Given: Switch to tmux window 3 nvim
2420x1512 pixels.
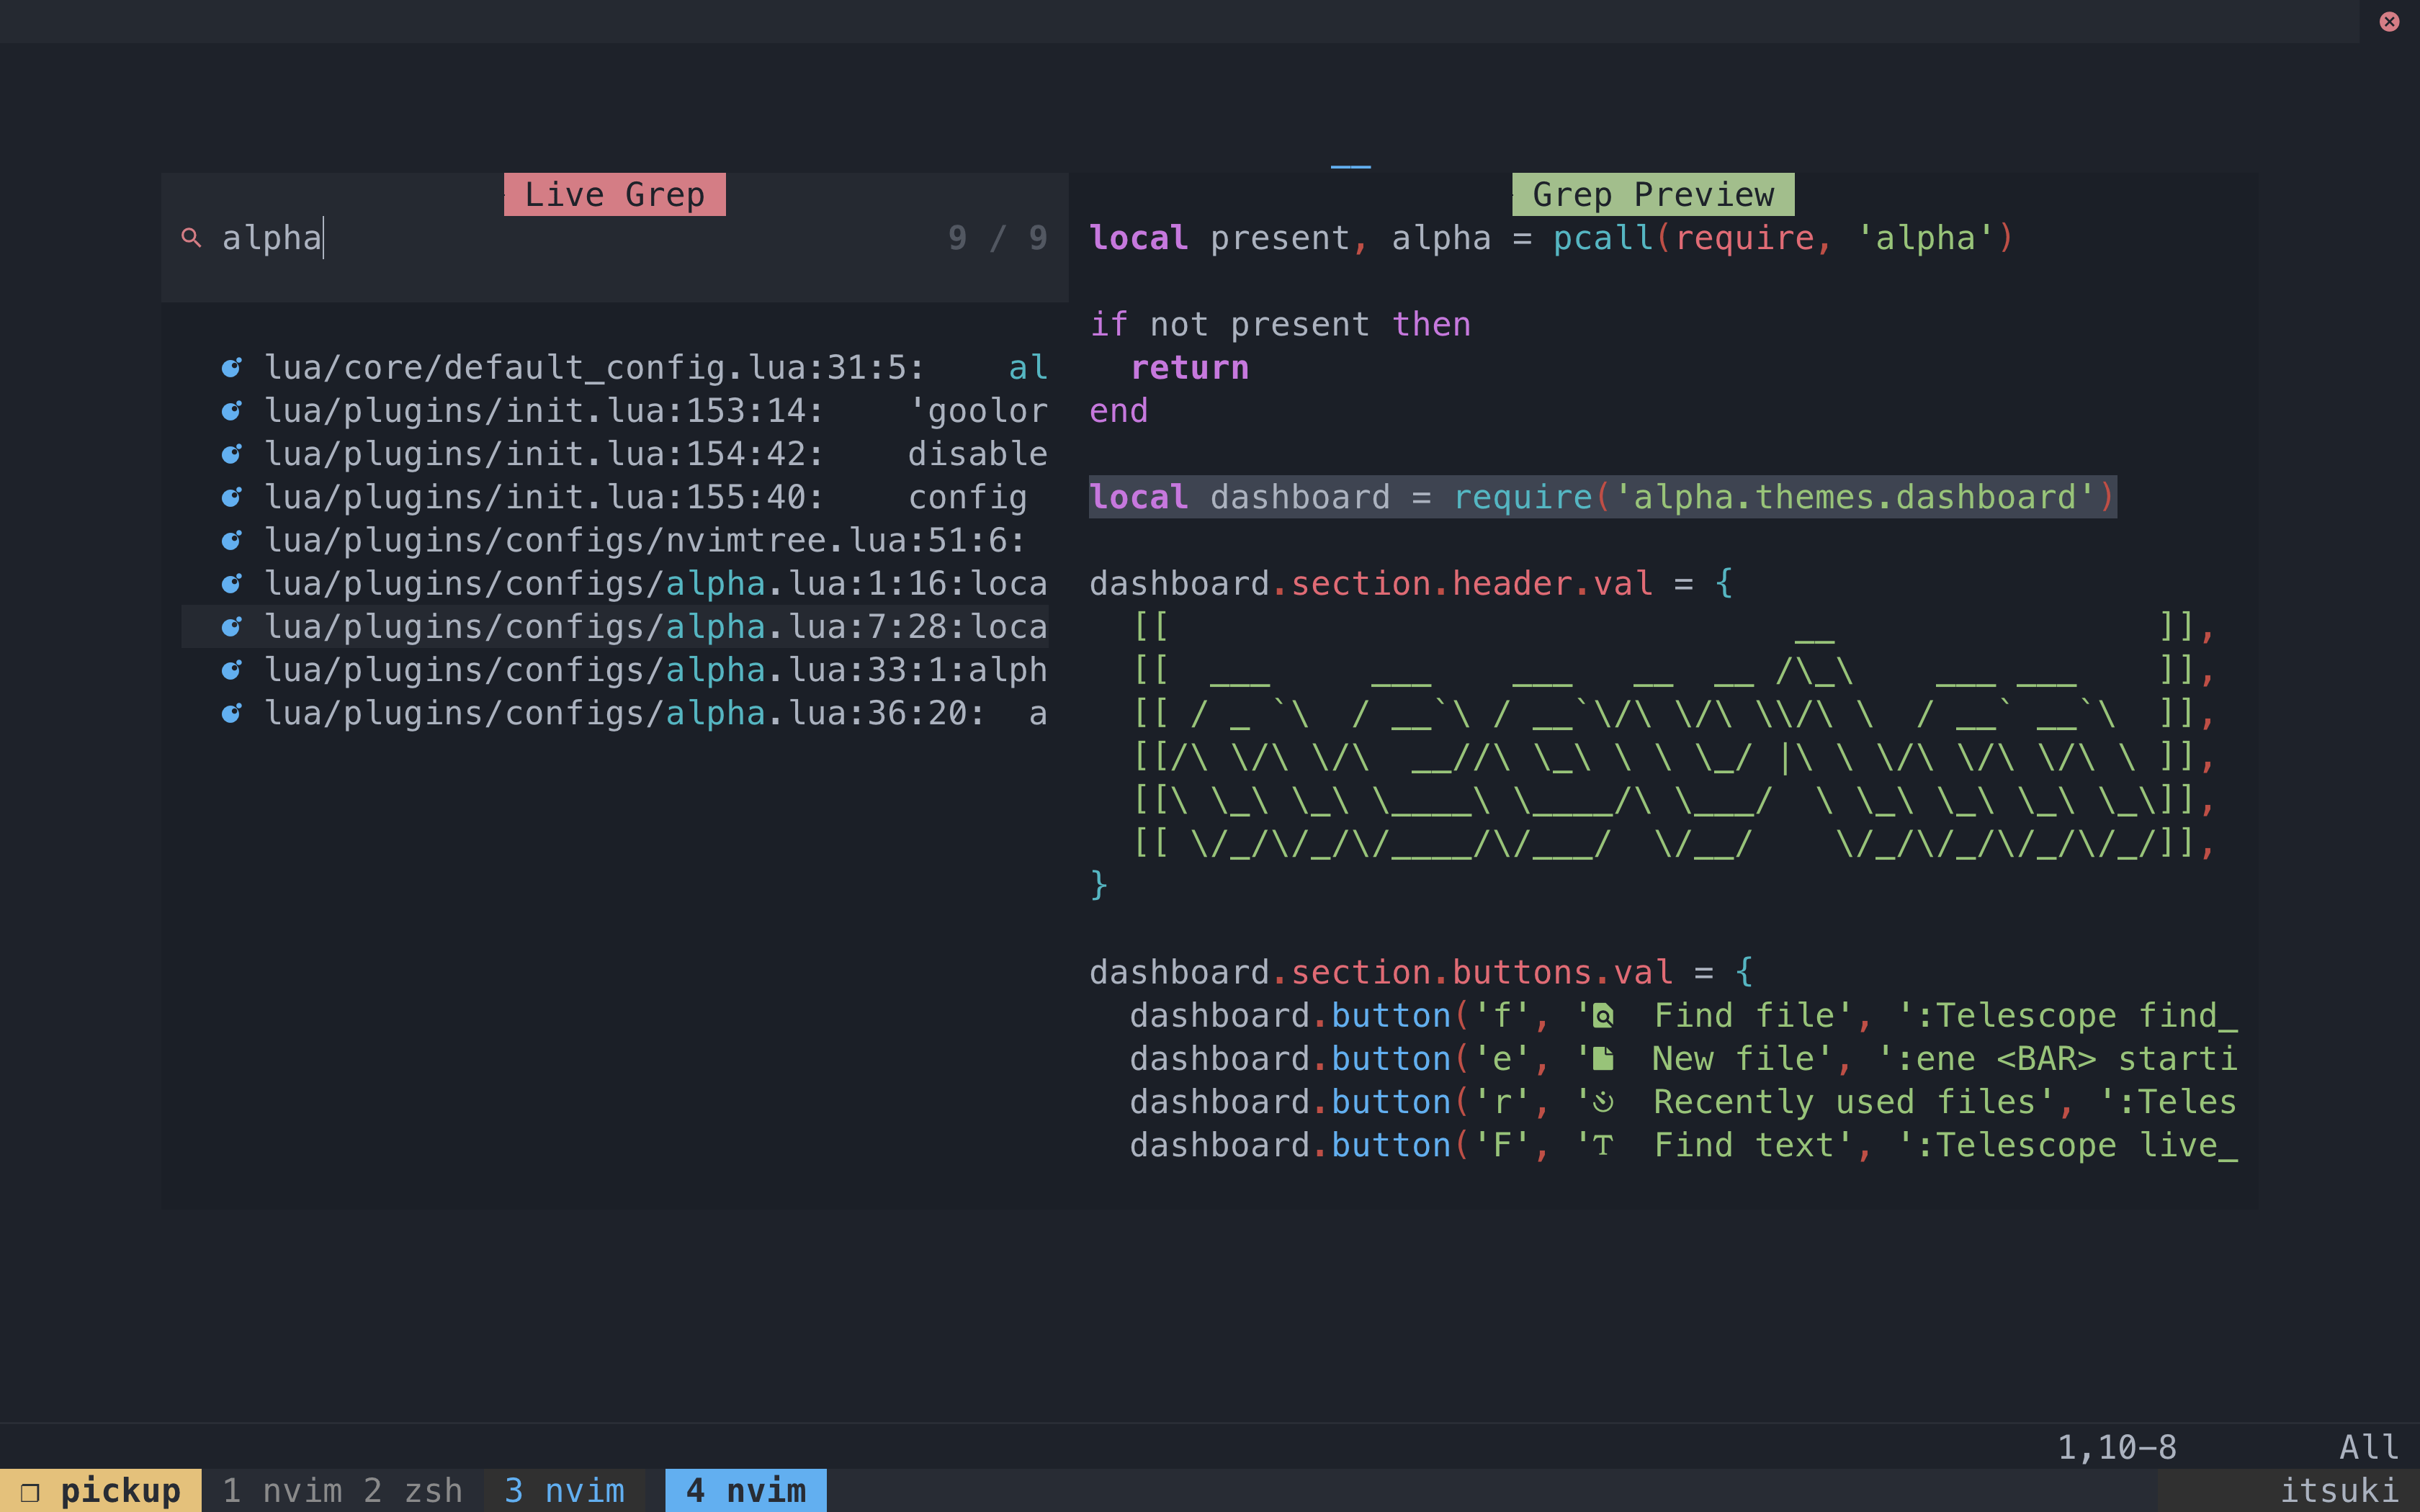Looking at the screenshot, I should pos(564,1491).
